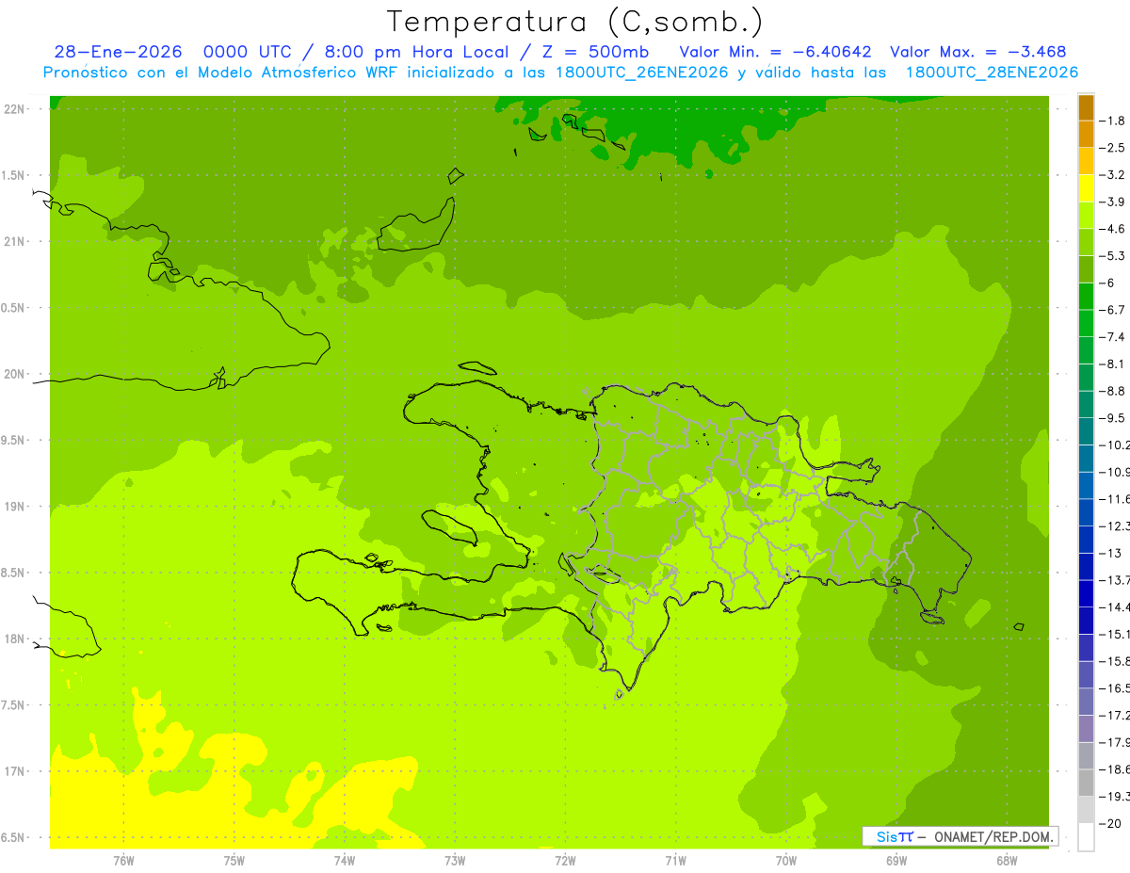The image size is (1130, 873).
Task: Click the "-8.1" legend value
Action: click(x=1112, y=364)
